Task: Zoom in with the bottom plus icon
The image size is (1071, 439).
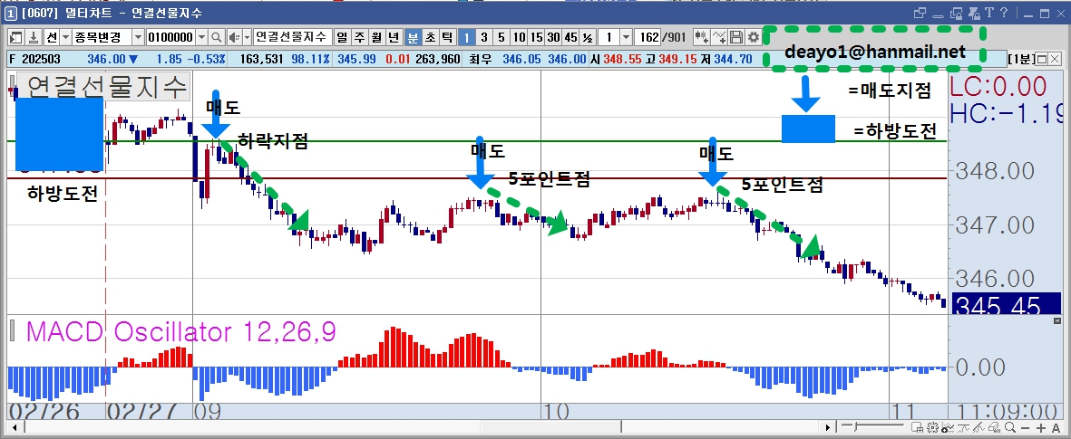Action: coord(1041,428)
